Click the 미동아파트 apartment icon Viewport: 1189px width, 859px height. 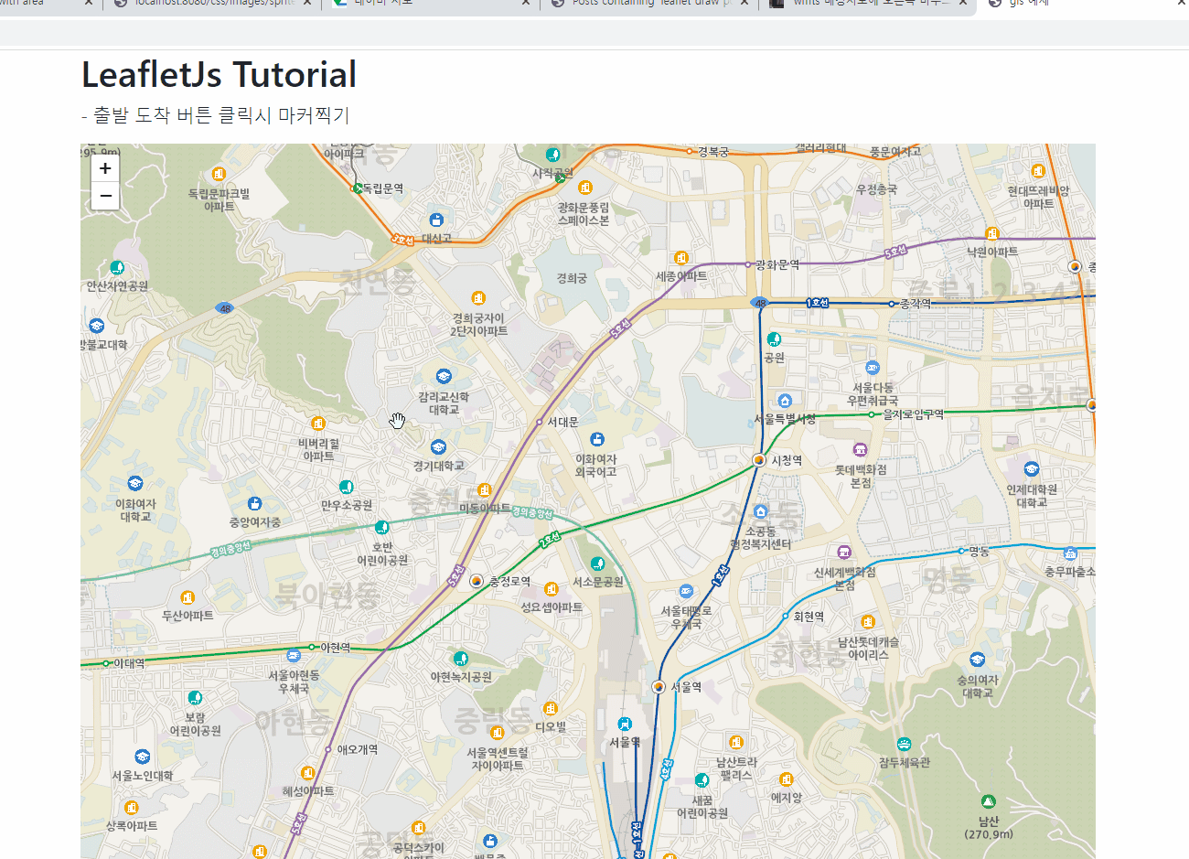pyautogui.click(x=485, y=490)
